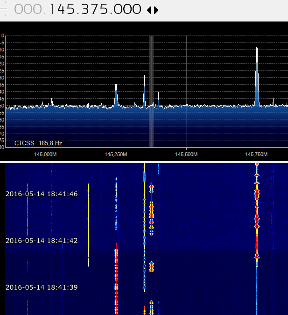The height and width of the screenshot is (315, 288).
Task: Click the 145,750M frequency axis label
Action: (x=256, y=154)
